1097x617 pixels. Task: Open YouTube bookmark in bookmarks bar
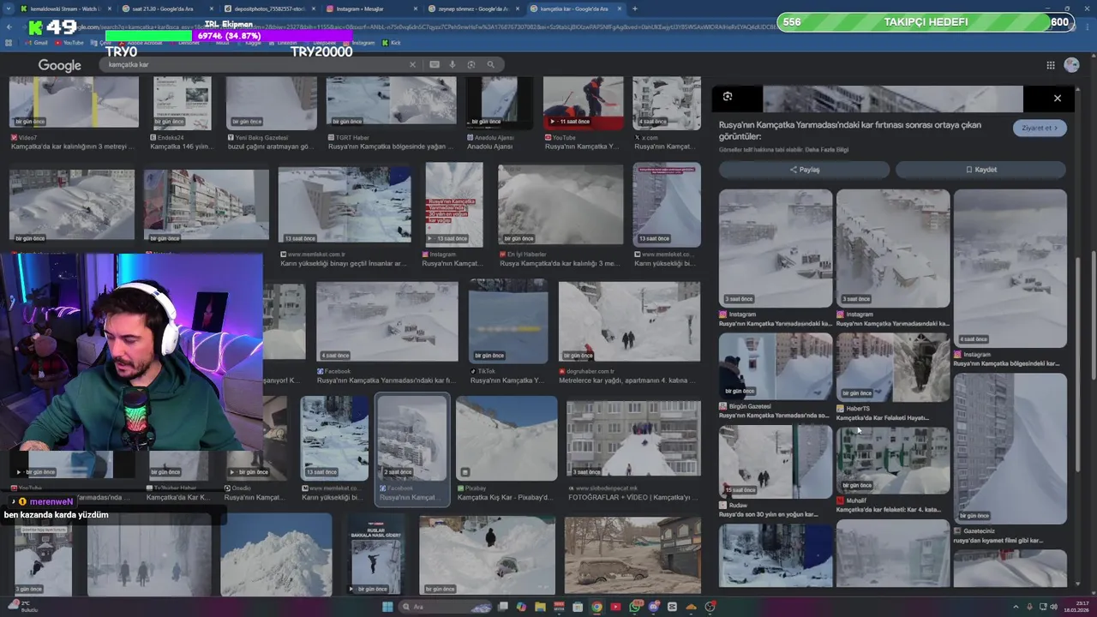(x=70, y=42)
